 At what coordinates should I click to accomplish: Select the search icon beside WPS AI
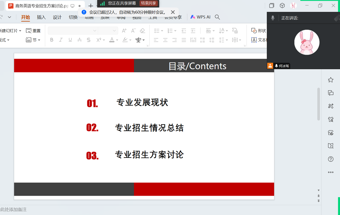(x=217, y=17)
